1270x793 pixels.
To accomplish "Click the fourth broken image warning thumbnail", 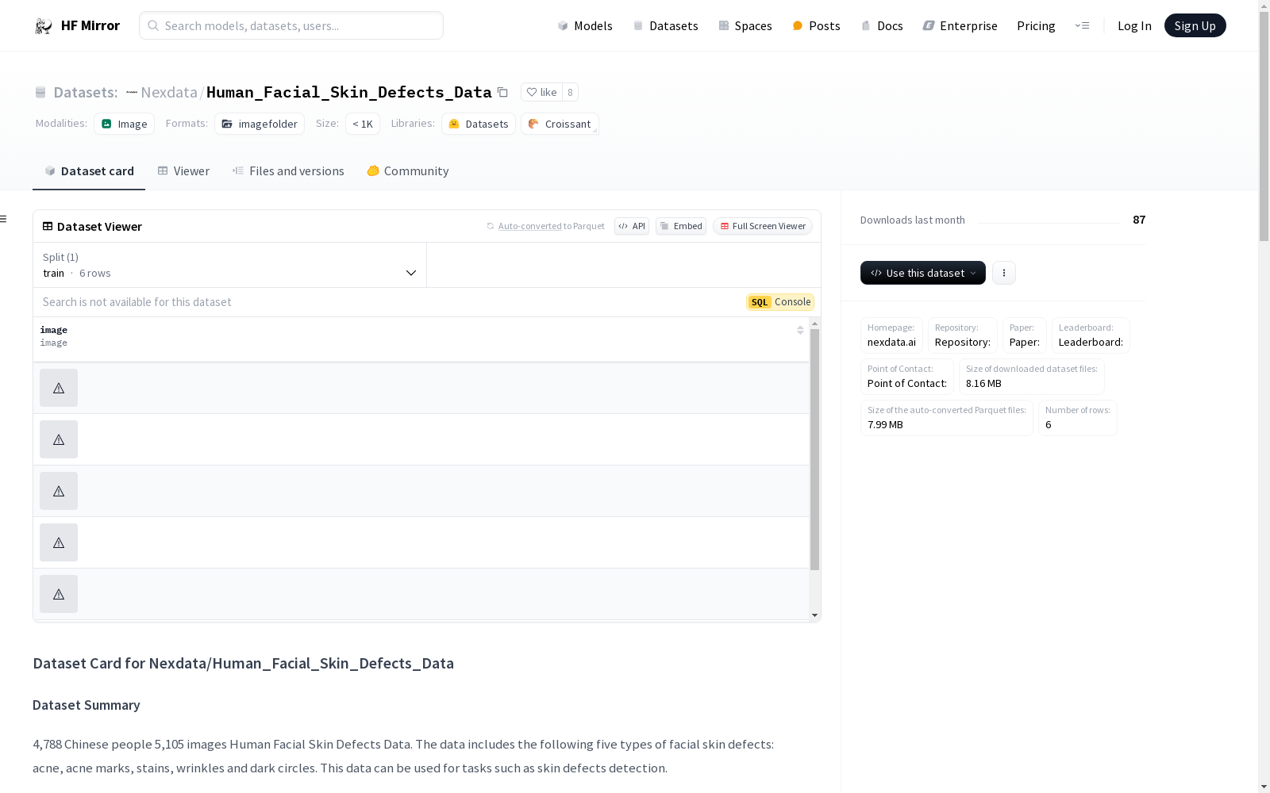I will pyautogui.click(x=59, y=542).
